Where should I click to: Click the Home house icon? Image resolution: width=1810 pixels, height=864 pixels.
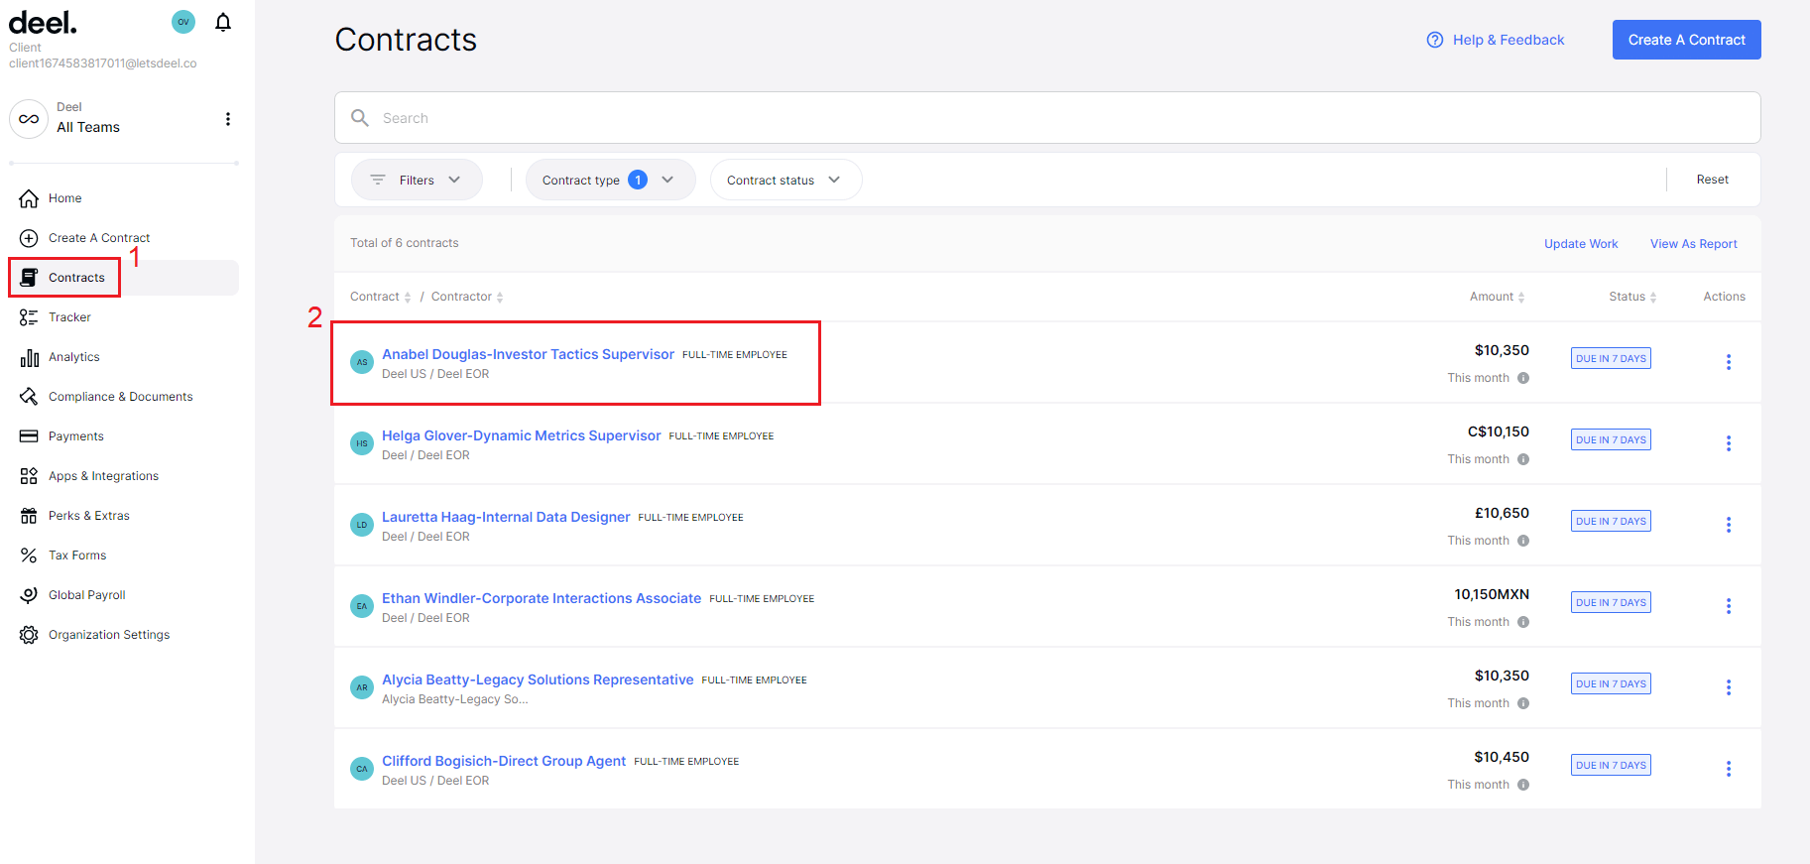[29, 198]
